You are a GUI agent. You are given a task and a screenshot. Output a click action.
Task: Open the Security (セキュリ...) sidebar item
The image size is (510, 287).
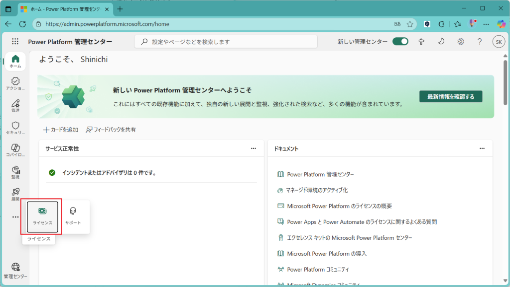click(x=15, y=128)
